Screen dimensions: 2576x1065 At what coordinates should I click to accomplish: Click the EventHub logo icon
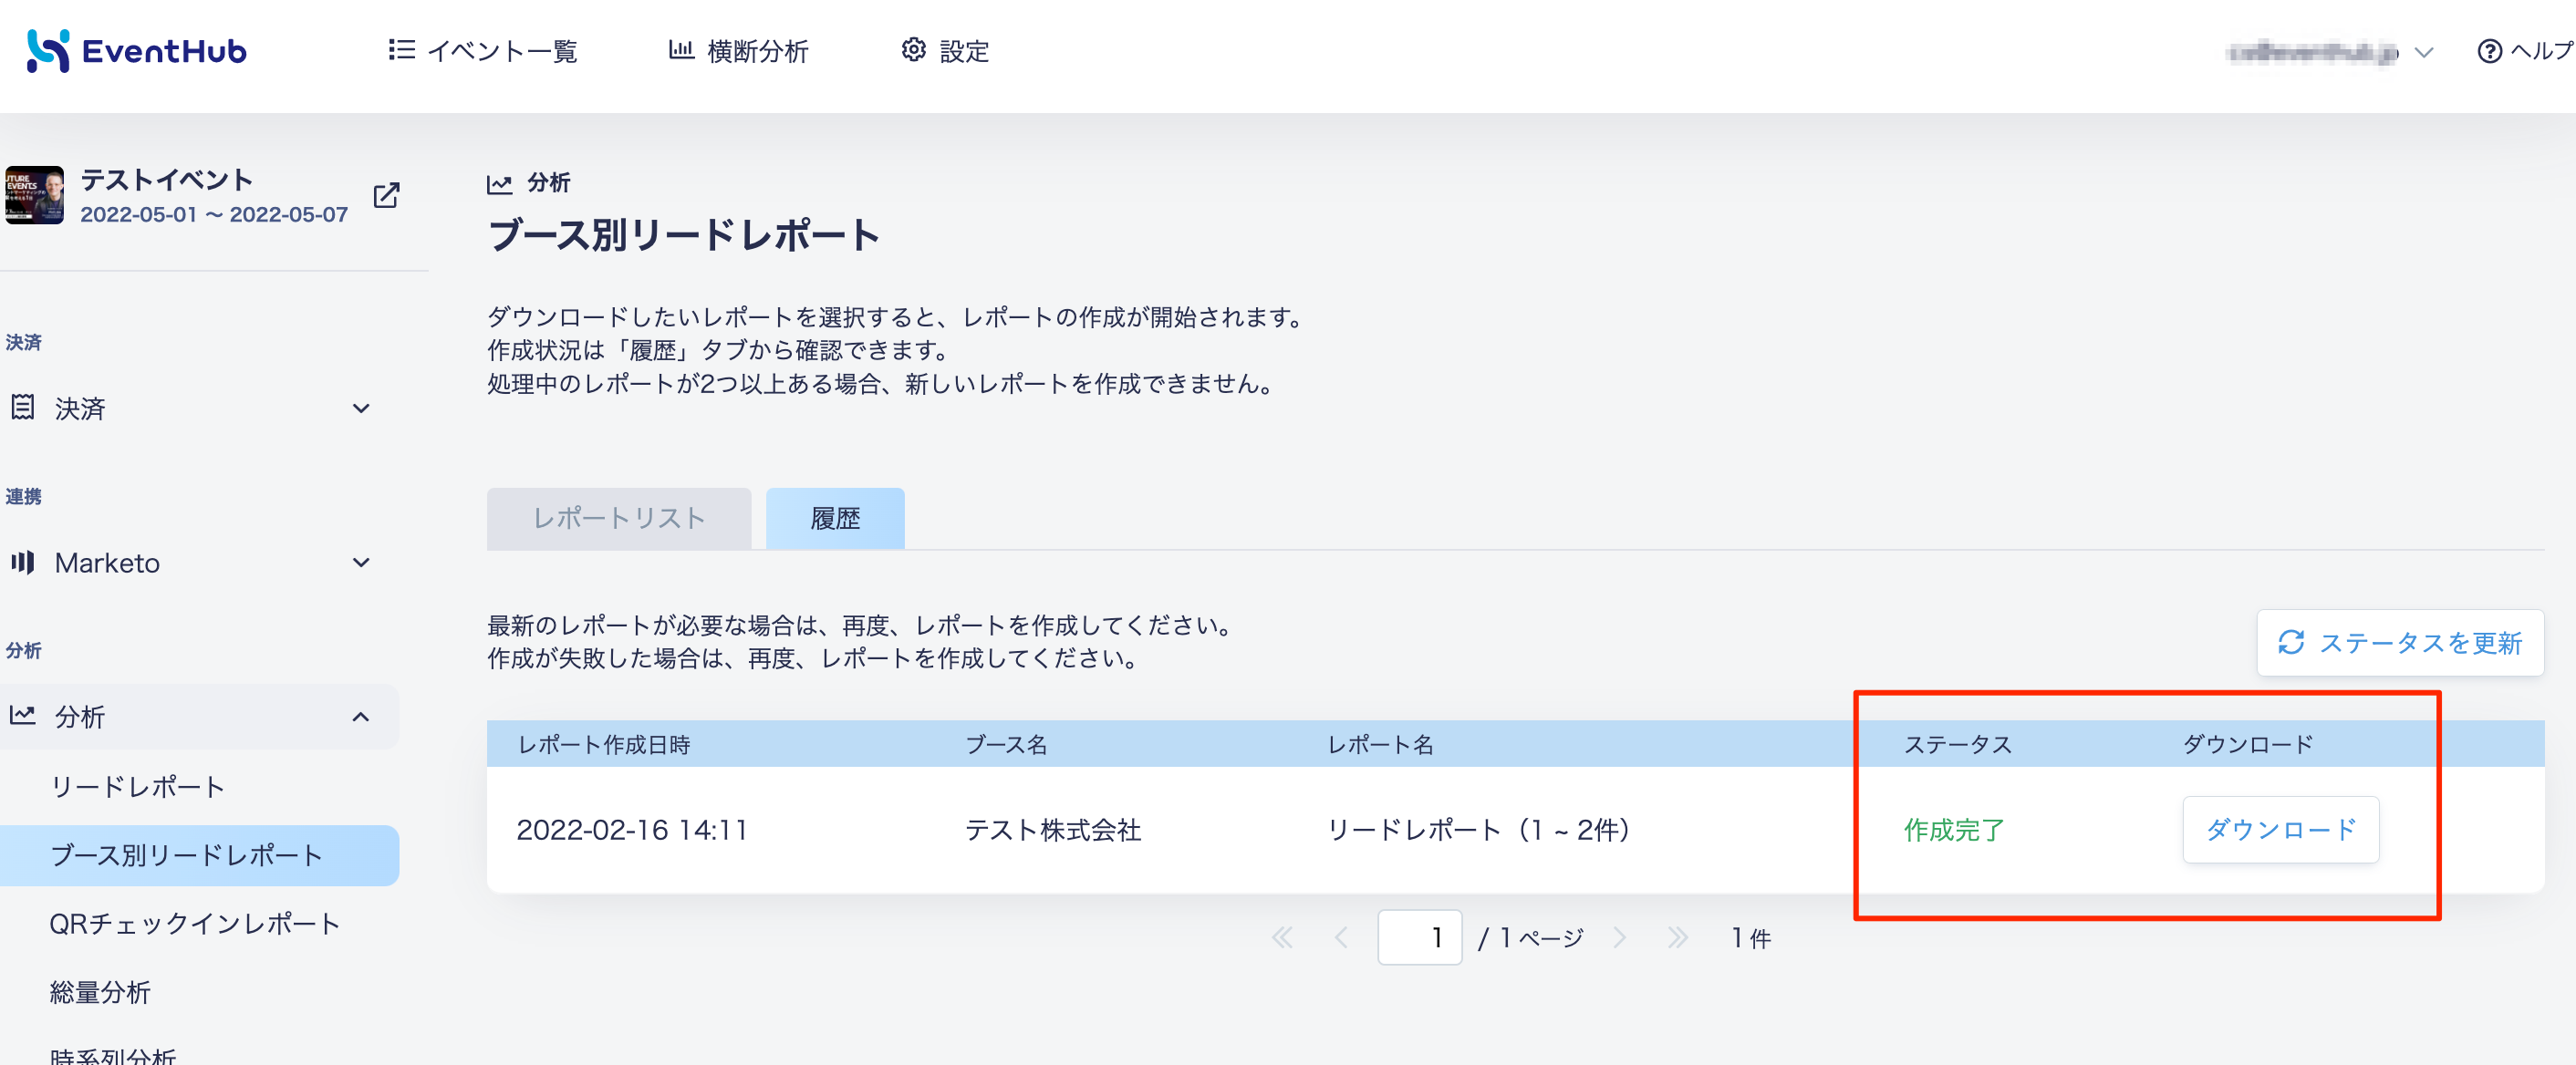click(x=48, y=51)
